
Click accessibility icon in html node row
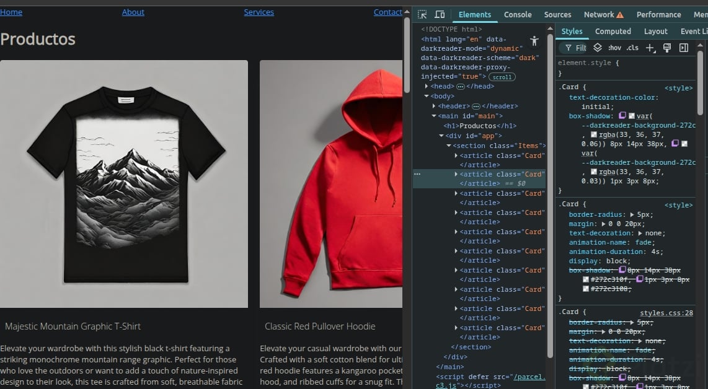pyautogui.click(x=534, y=41)
